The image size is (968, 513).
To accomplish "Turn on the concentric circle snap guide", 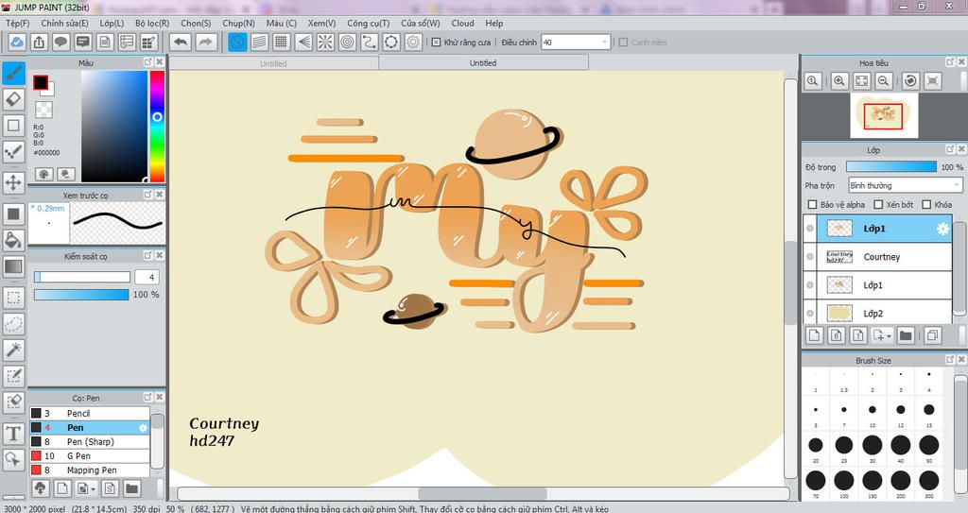I will [x=348, y=42].
